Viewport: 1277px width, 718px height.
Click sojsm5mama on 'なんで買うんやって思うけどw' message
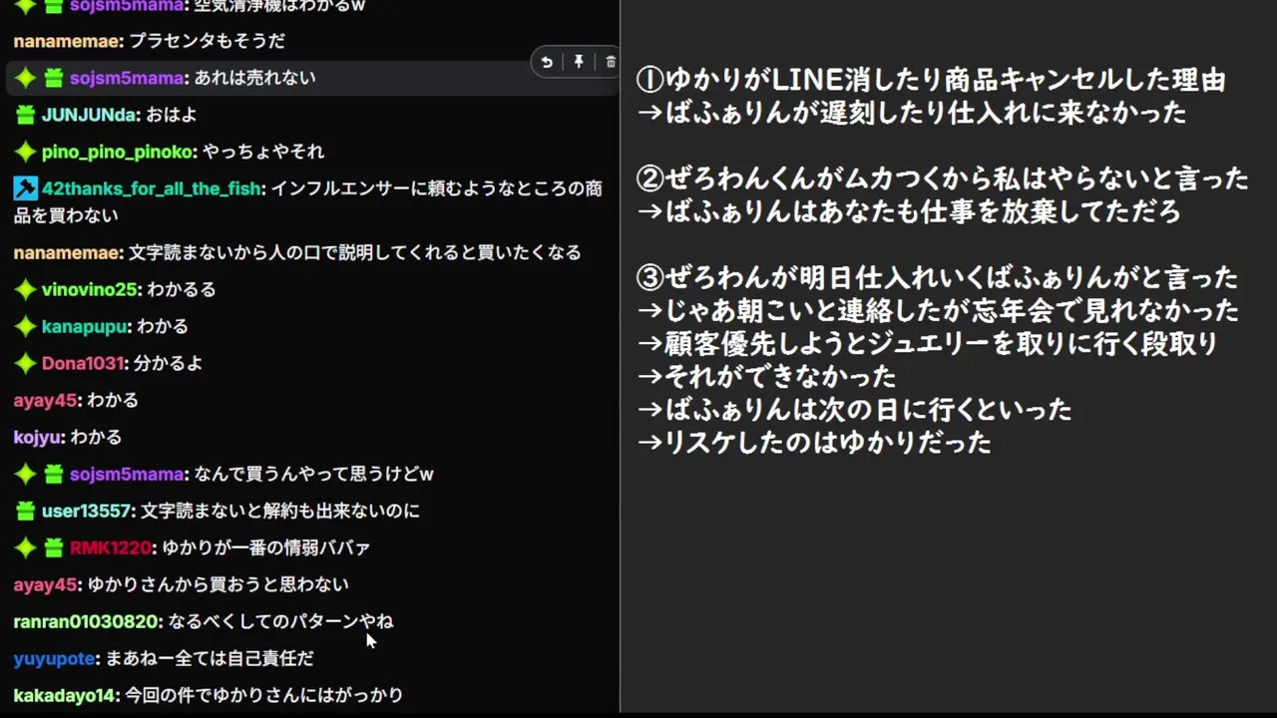pyautogui.click(x=127, y=474)
